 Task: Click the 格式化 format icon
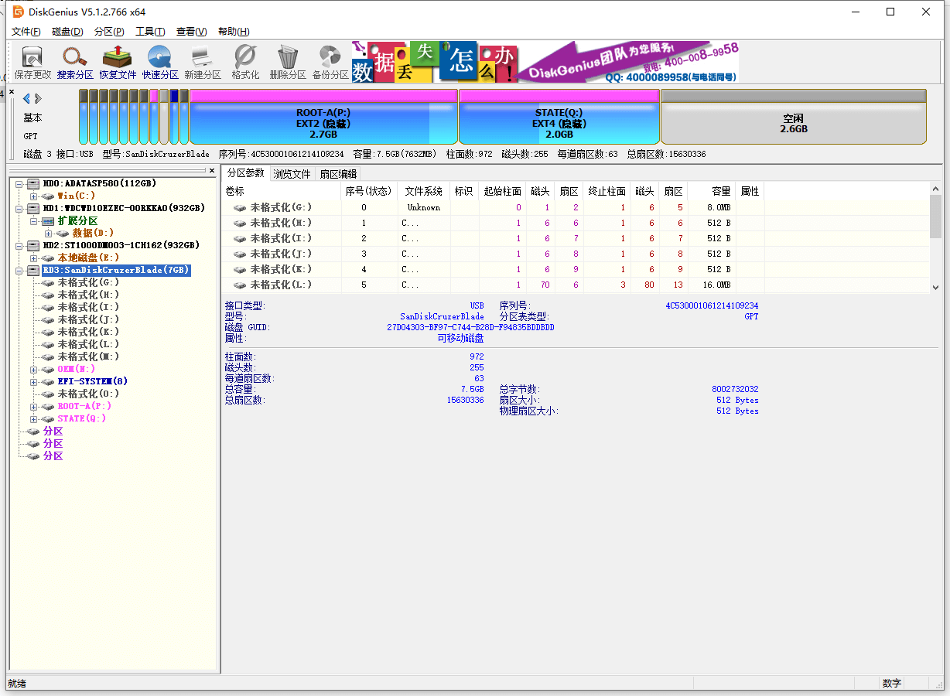[x=245, y=62]
